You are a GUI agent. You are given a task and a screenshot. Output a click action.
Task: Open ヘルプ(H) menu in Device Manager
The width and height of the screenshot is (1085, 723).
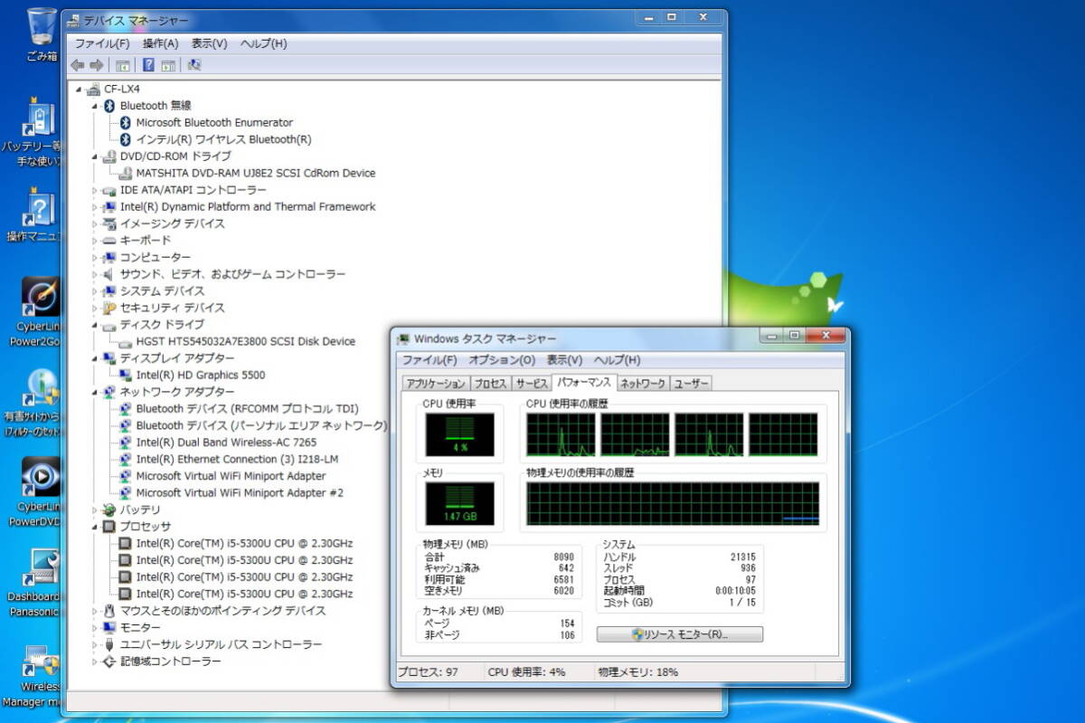[263, 43]
